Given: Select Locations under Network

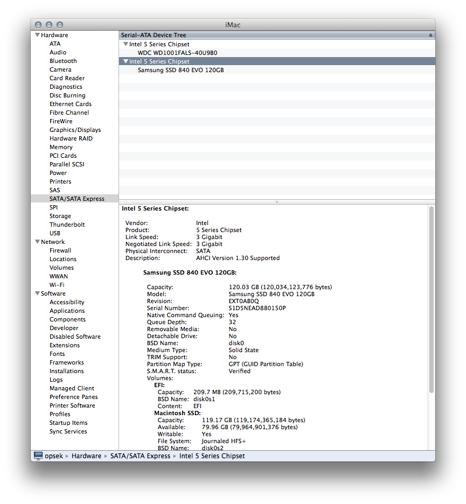Looking at the screenshot, I should (63, 259).
